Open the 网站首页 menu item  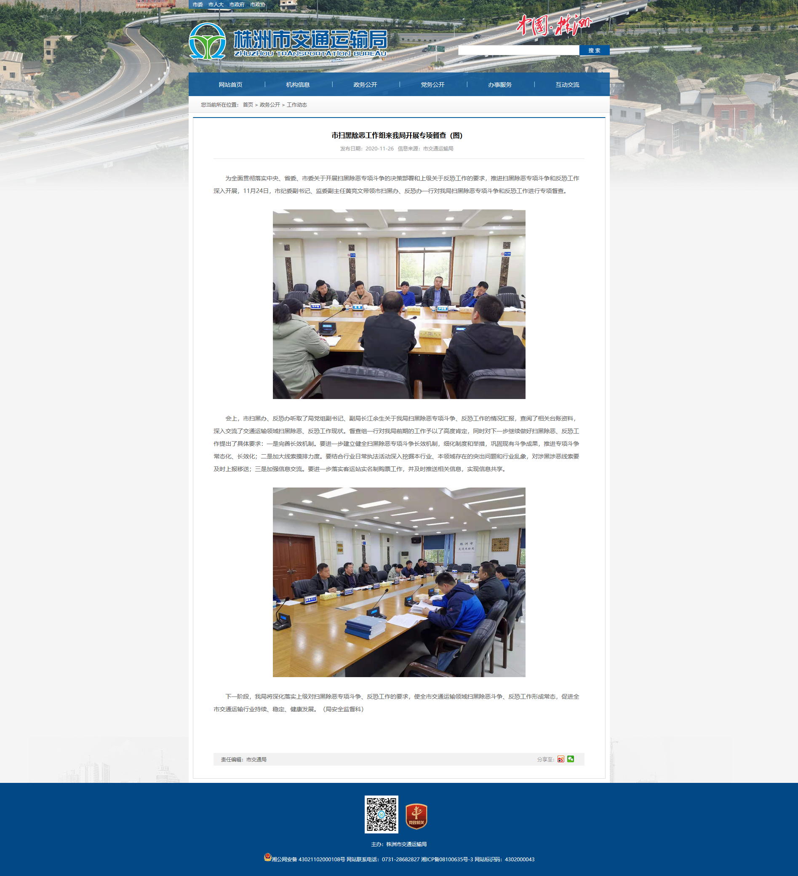click(x=230, y=85)
